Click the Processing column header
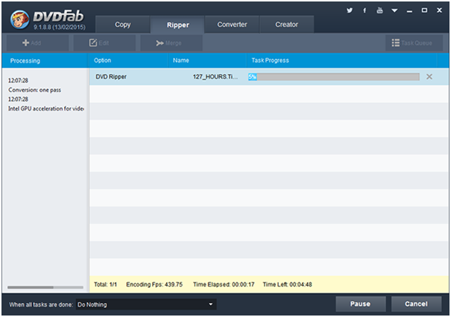 tap(45, 60)
